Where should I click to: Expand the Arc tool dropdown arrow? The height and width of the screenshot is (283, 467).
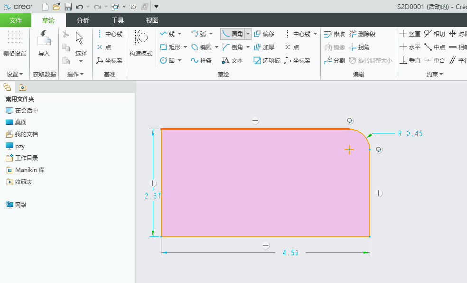point(211,34)
